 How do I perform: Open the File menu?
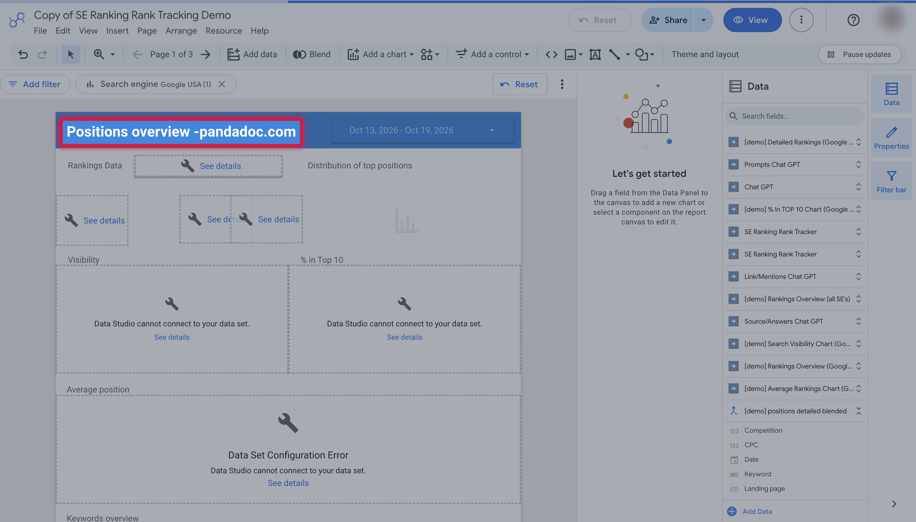click(40, 31)
